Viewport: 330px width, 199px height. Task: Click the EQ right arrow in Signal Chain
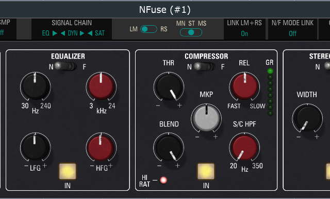(55, 33)
